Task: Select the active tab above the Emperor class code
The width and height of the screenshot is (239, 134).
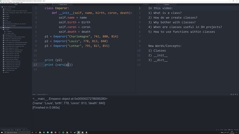Action: [x=63, y=4]
